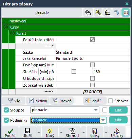
Task: Click Edit button for Sloupce
Action: pyautogui.click(x=118, y=110)
